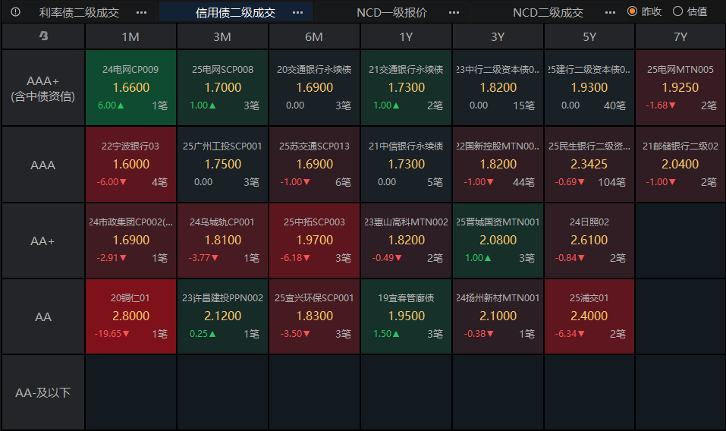Click the 6M column header
726x431 pixels.
(x=314, y=36)
